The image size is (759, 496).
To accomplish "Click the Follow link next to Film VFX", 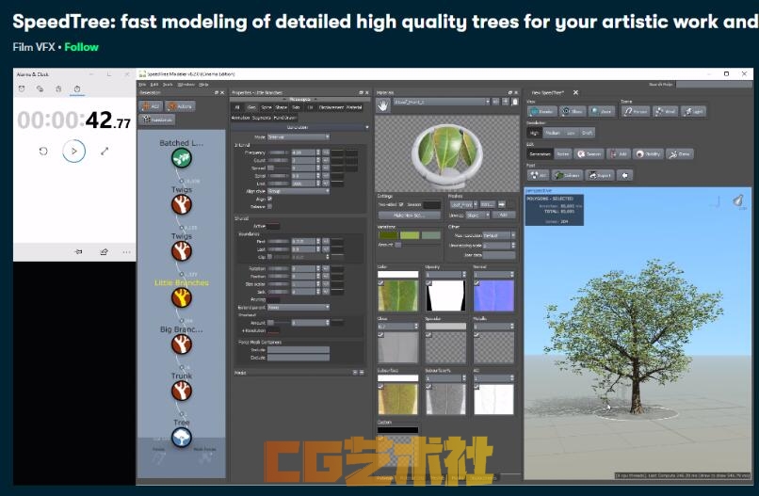I will tap(81, 47).
